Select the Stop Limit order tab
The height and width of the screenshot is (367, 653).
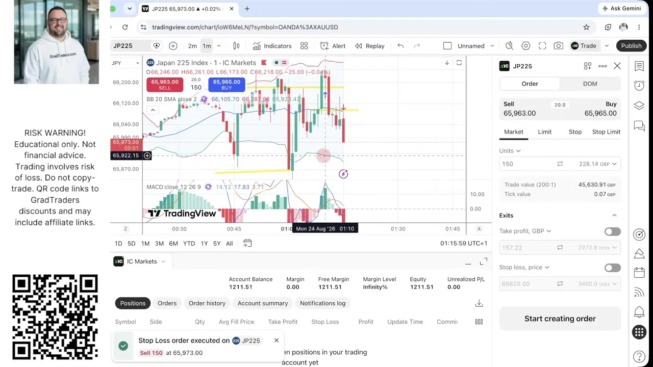606,132
